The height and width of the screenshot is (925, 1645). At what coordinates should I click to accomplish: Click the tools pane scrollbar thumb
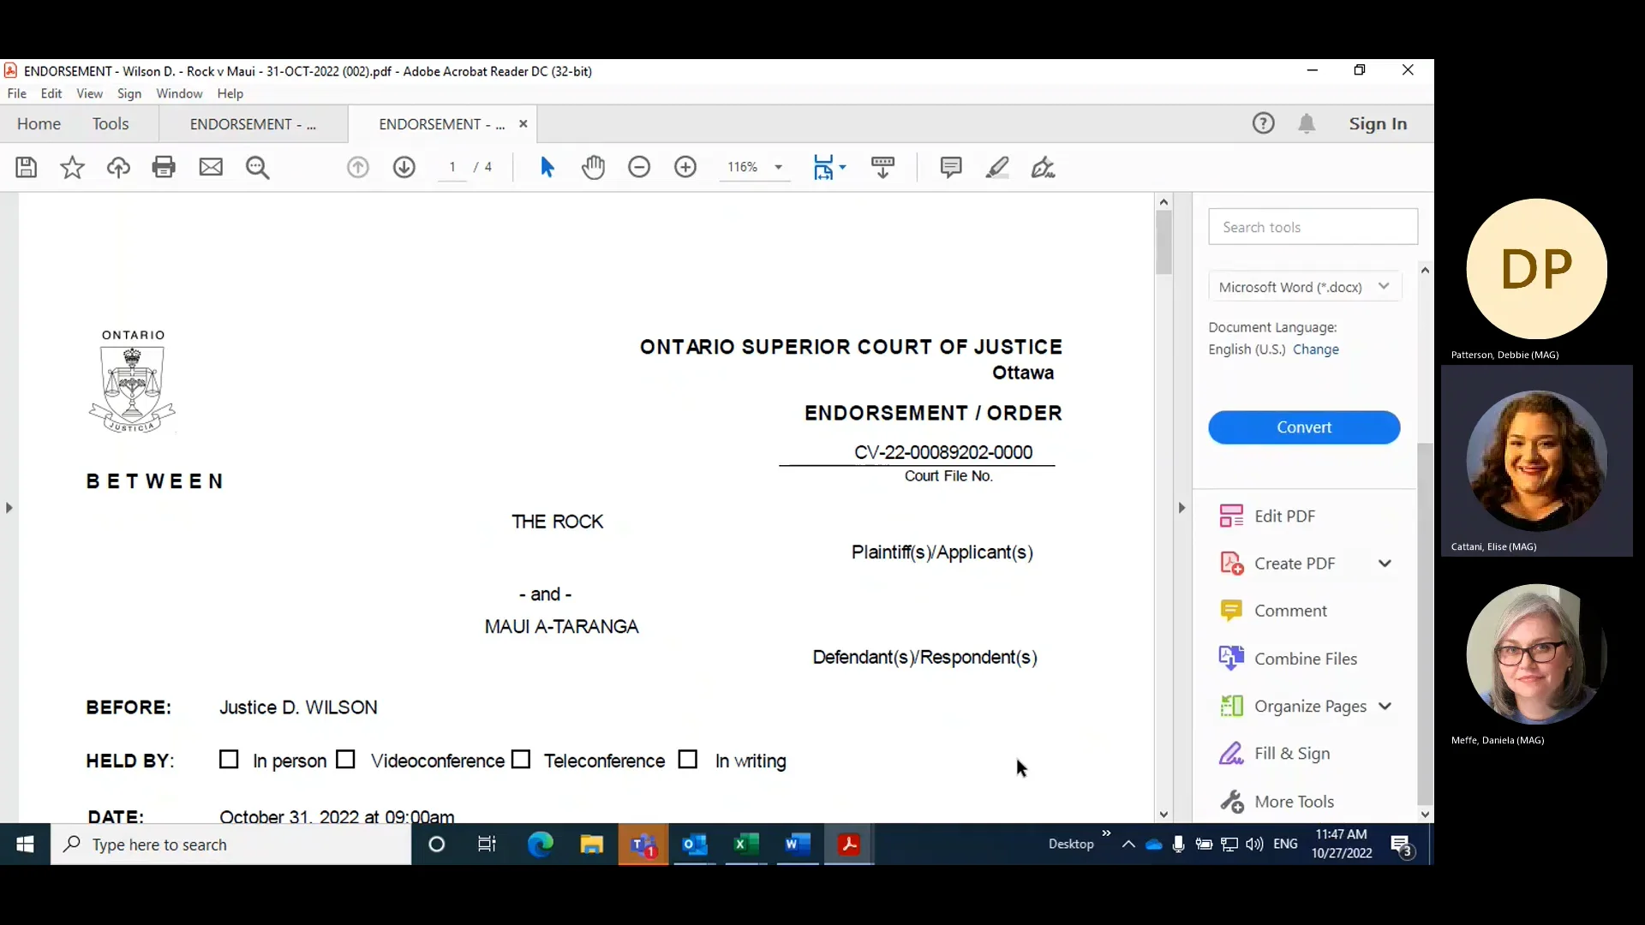pyautogui.click(x=1425, y=625)
